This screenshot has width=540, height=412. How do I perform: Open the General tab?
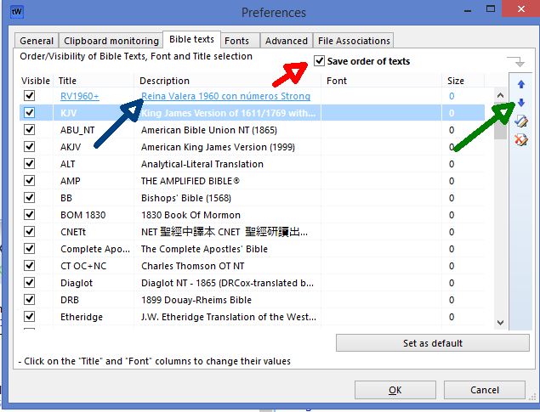tap(37, 41)
